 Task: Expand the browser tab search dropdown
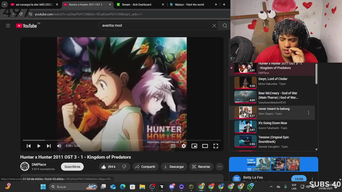click(4, 5)
